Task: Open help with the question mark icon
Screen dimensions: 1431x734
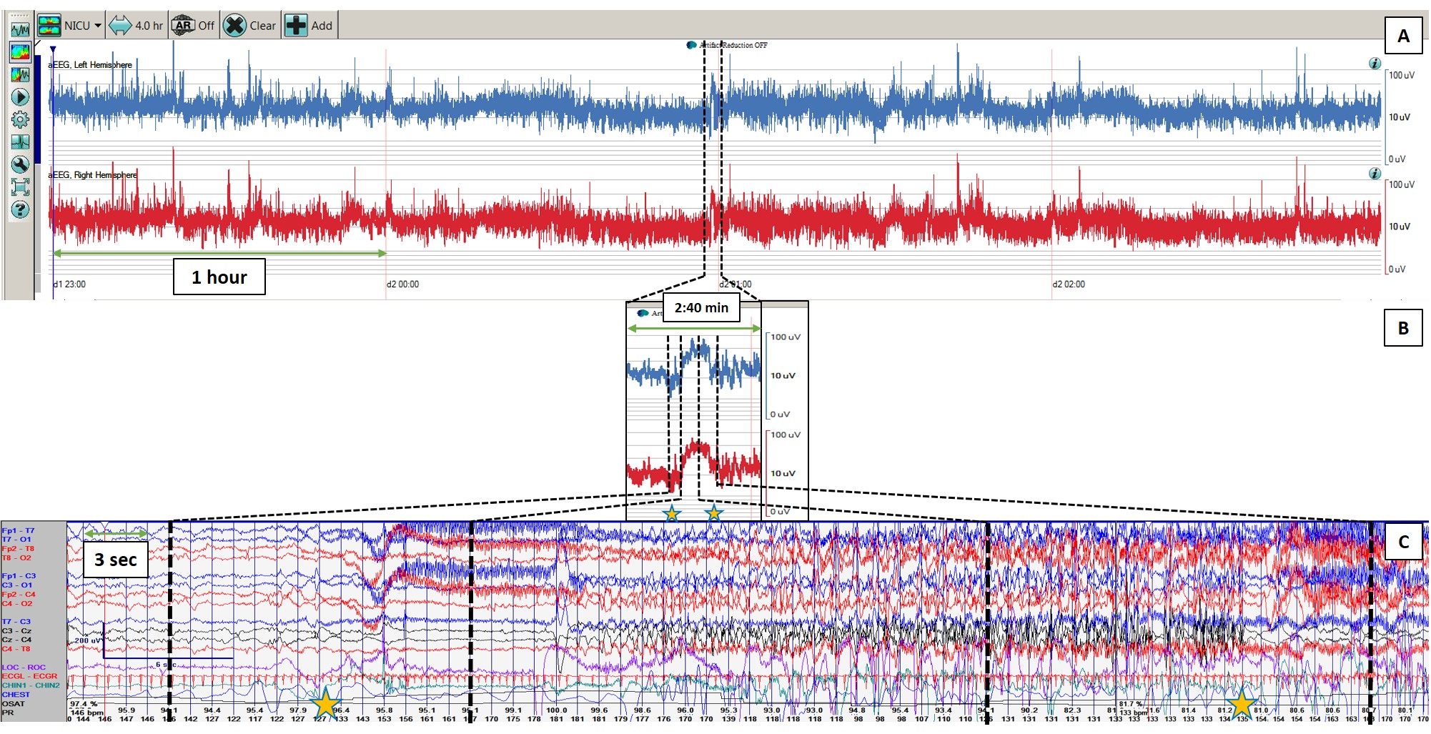Action: [20, 210]
